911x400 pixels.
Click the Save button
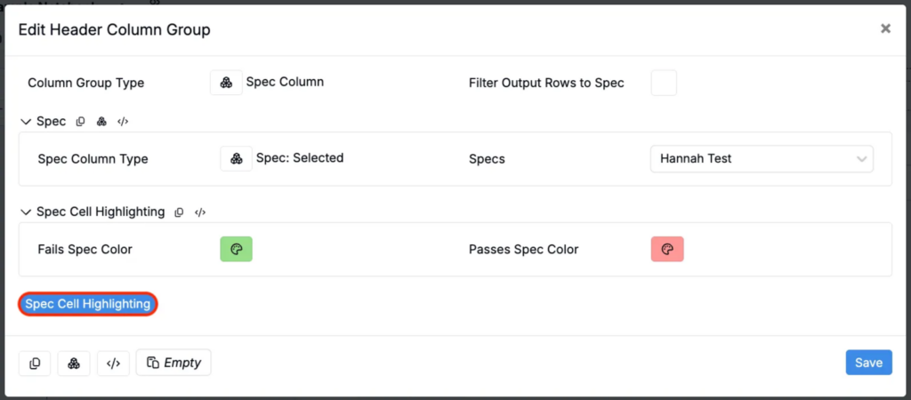tap(868, 363)
